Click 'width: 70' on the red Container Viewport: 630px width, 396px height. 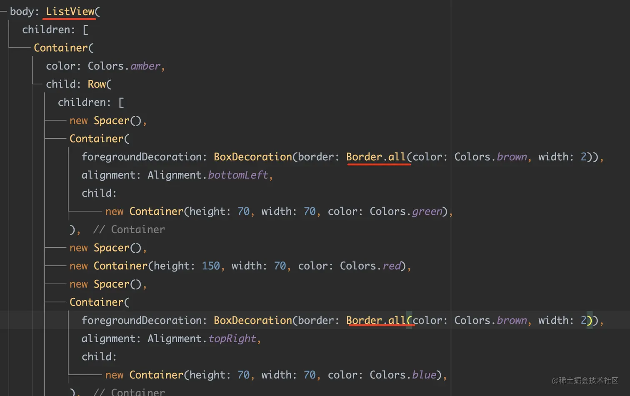pos(259,266)
